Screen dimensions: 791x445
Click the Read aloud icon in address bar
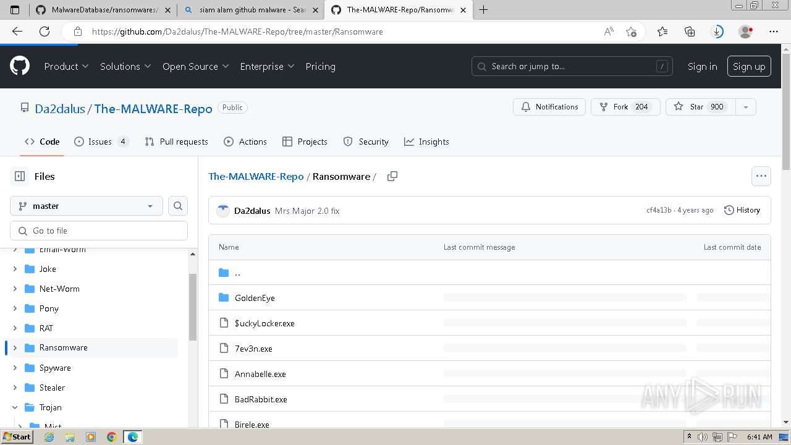click(609, 32)
